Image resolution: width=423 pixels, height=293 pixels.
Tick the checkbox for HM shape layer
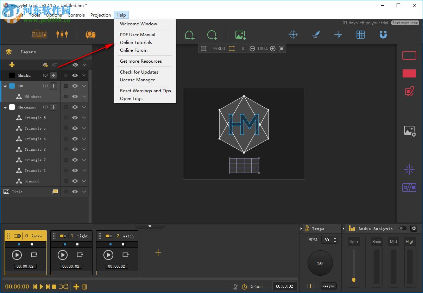pyautogui.click(x=66, y=96)
